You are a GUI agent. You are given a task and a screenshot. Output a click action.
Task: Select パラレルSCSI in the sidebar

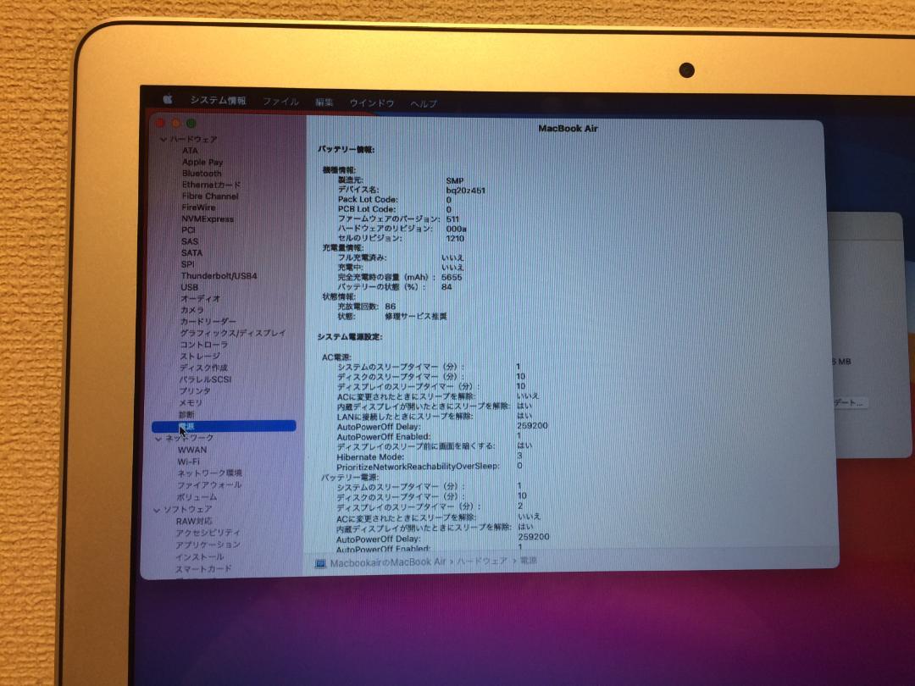(x=205, y=379)
